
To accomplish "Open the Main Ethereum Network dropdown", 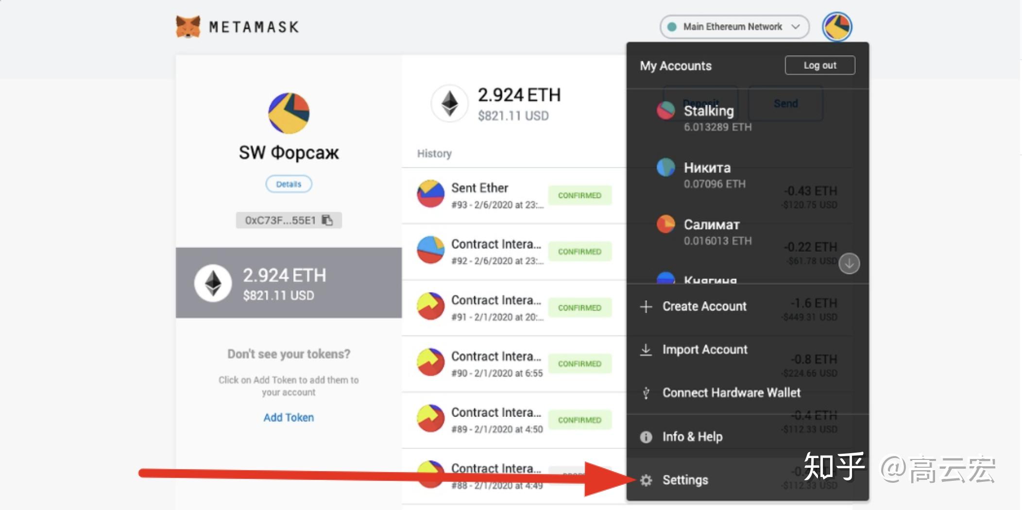I will (x=734, y=27).
